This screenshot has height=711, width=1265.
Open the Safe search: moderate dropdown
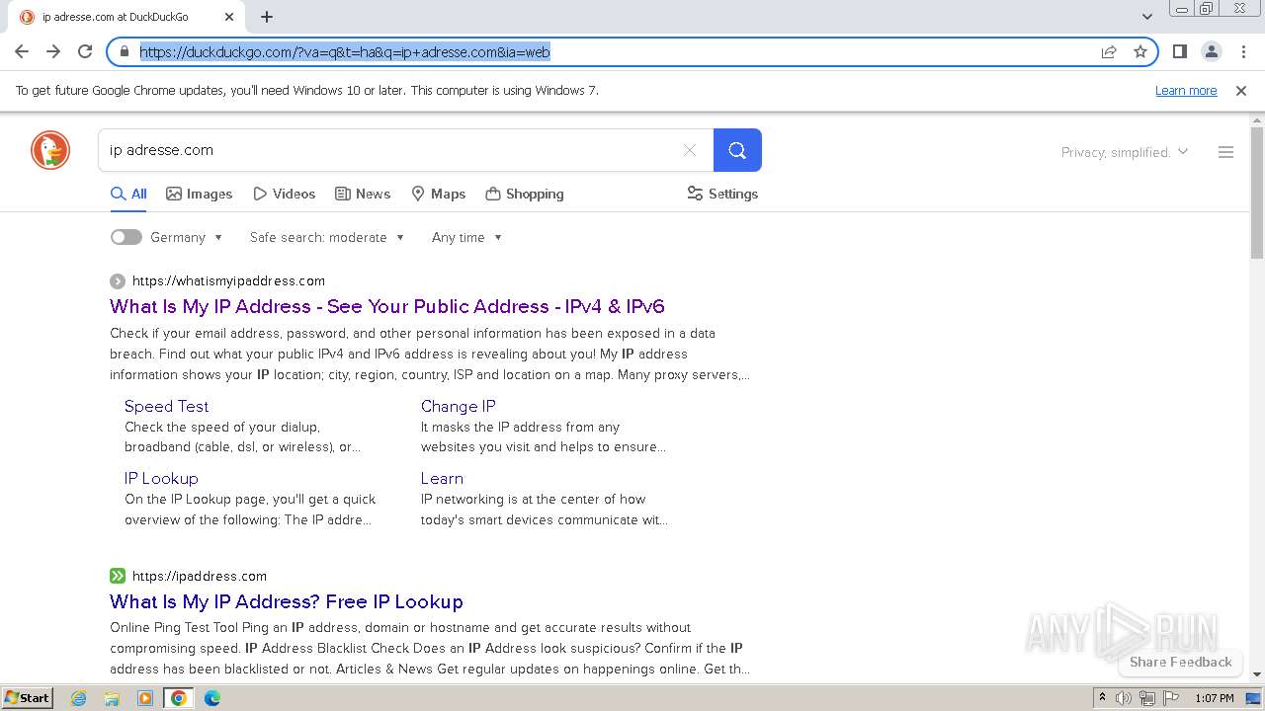pos(327,237)
